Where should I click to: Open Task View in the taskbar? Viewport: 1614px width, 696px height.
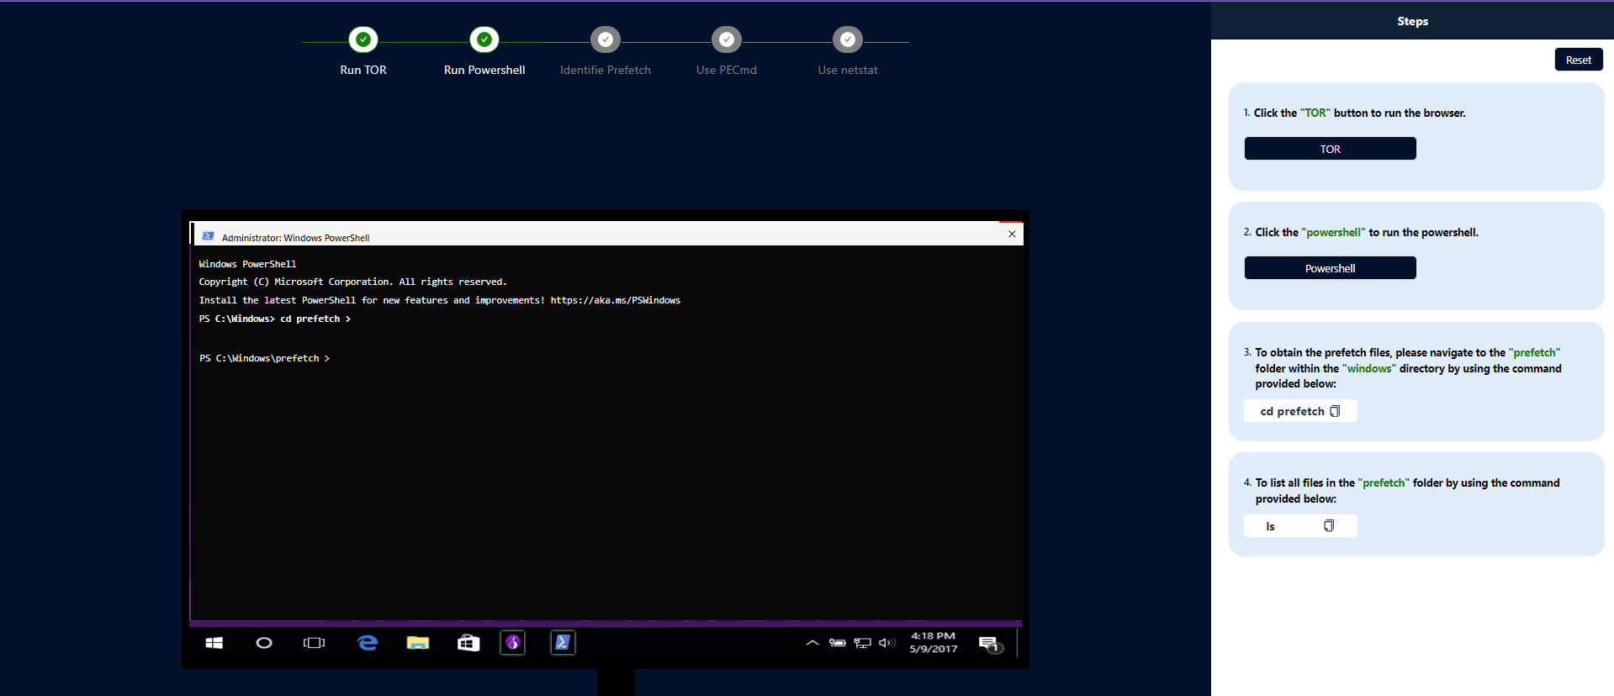point(314,643)
